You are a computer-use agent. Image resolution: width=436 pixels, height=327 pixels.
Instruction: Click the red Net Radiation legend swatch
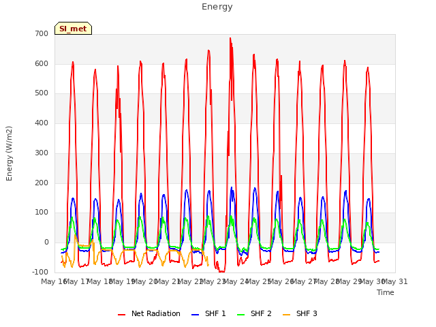point(121,315)
